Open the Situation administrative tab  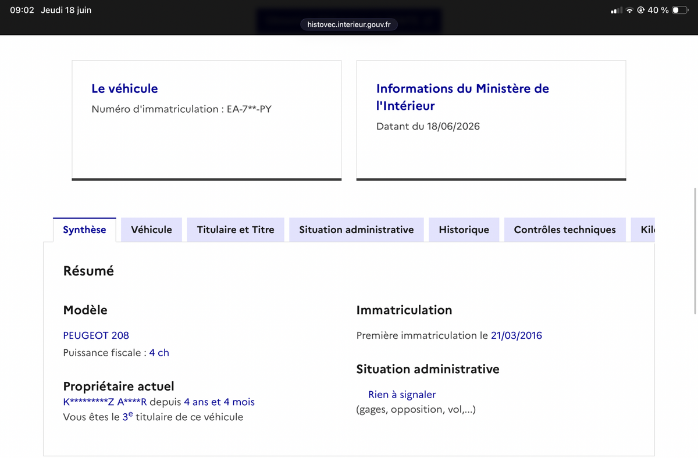tap(357, 230)
